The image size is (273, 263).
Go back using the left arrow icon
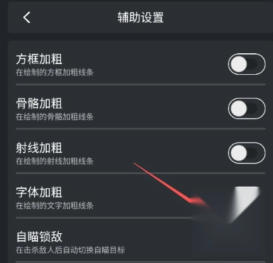(x=27, y=17)
